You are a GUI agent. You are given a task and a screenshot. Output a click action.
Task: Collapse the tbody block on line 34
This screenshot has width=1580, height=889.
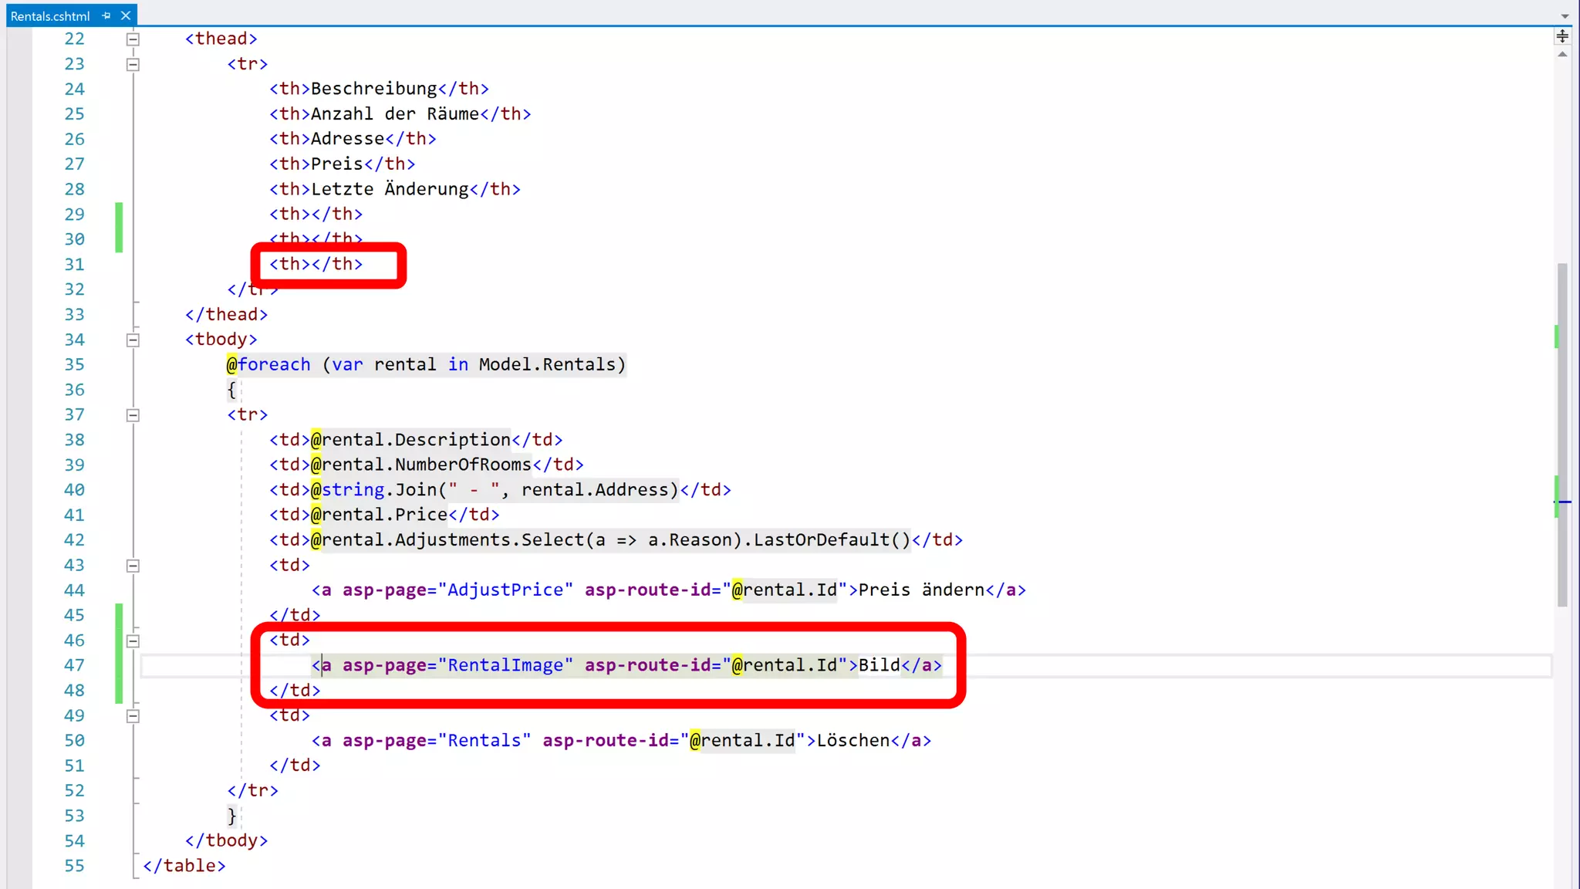133,340
